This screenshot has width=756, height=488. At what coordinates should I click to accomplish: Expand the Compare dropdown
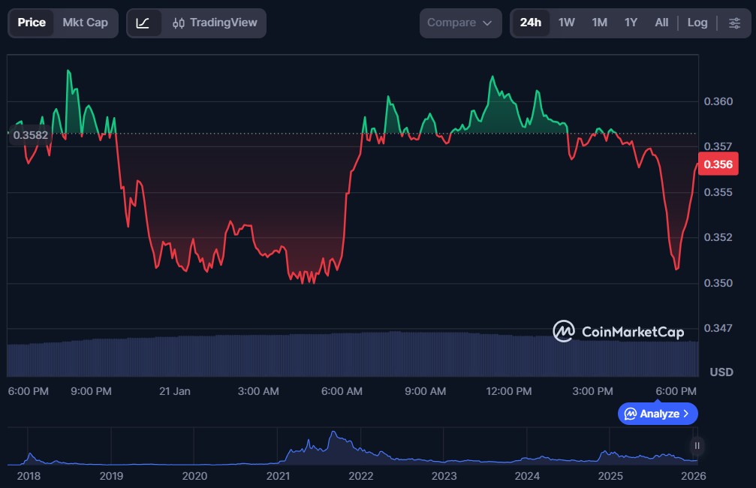(459, 23)
